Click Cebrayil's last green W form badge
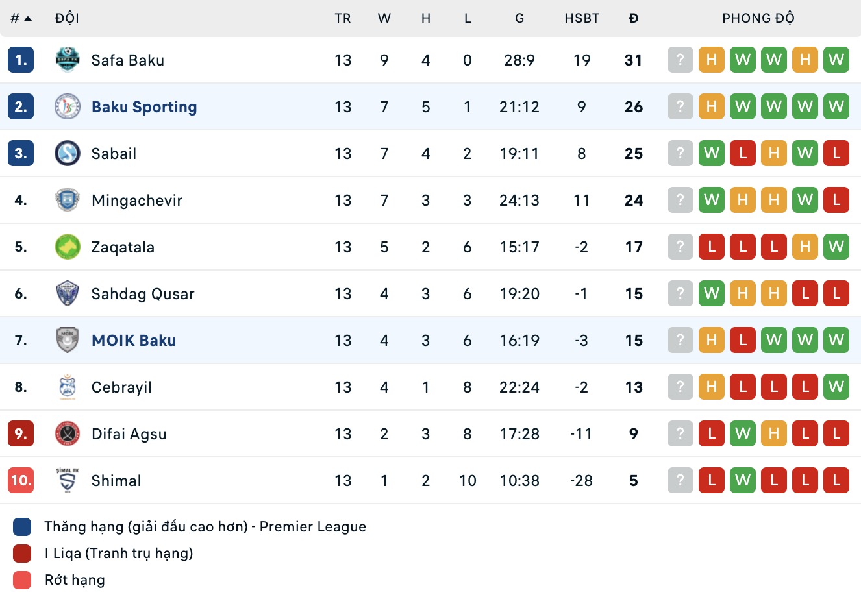The image size is (861, 597). coord(836,387)
